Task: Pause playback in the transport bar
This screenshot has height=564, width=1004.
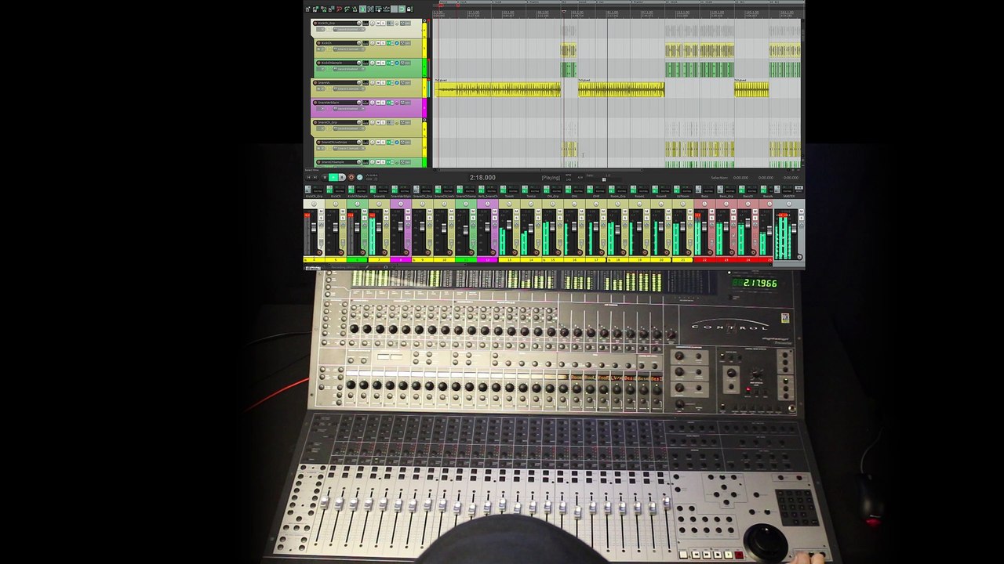Action: point(342,177)
